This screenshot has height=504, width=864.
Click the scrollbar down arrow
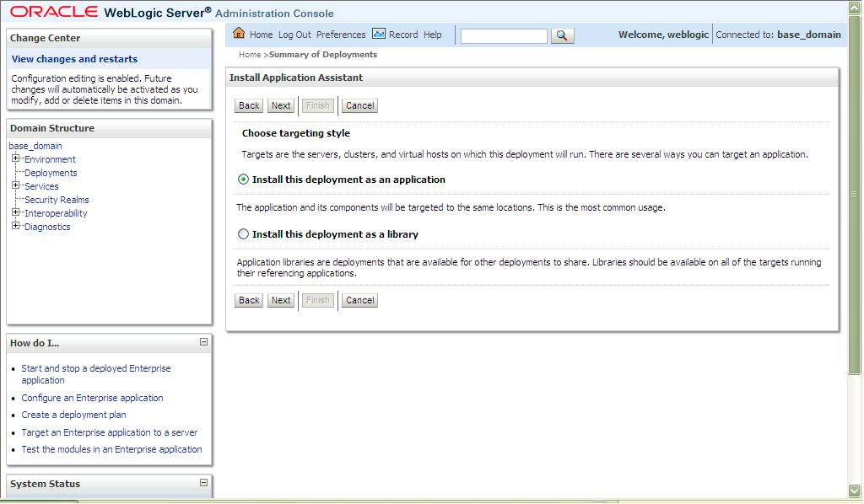click(x=854, y=491)
